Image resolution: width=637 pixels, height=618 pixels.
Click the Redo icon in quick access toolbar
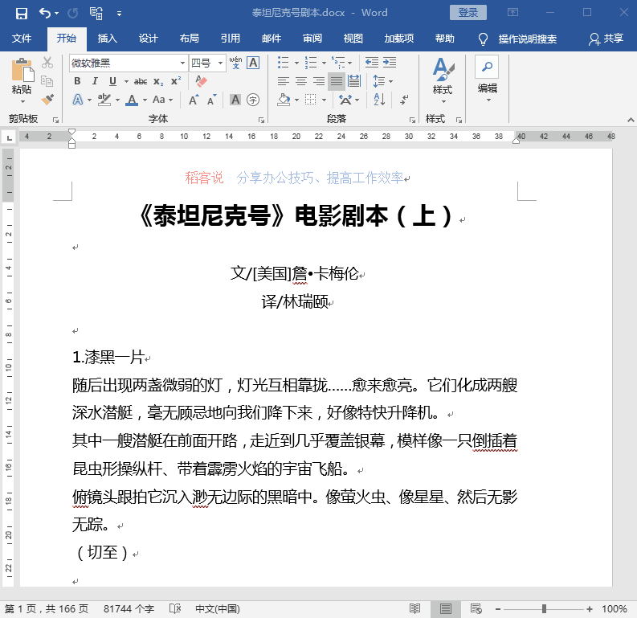click(73, 14)
